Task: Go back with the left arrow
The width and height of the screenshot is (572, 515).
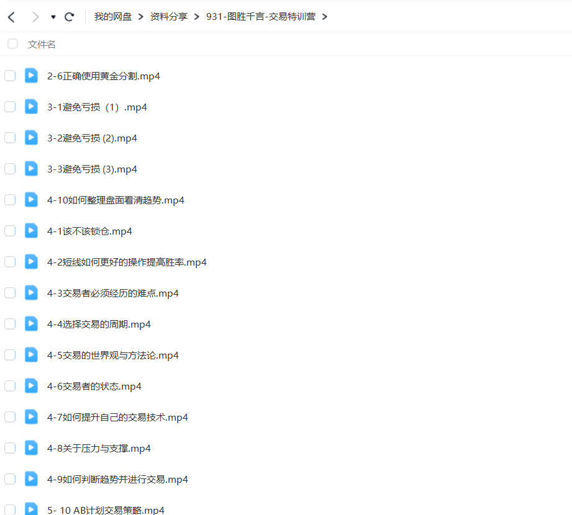Action: coord(11,17)
